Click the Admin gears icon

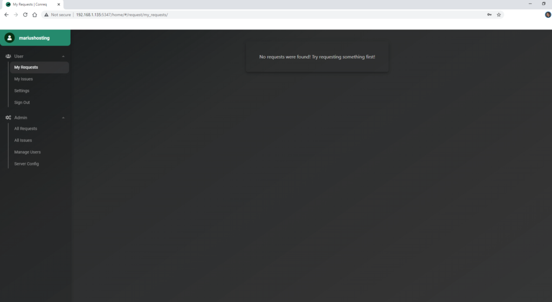click(8, 117)
